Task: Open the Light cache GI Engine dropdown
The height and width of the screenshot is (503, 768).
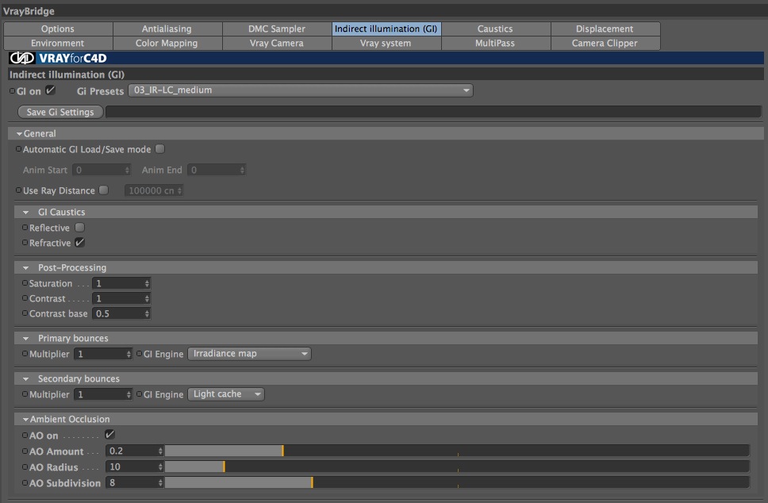Action: pyautogui.click(x=226, y=394)
